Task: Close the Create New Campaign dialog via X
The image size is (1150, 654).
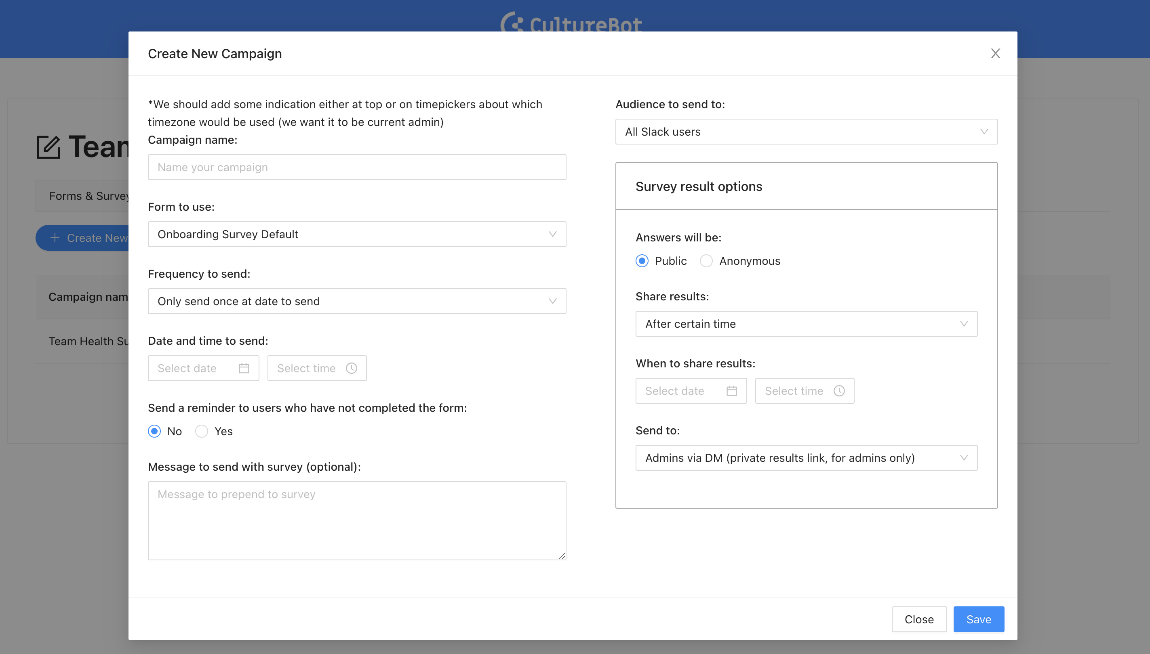Action: pos(995,53)
